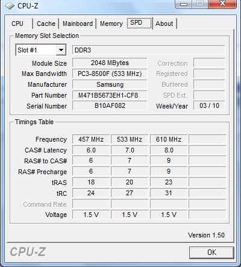
Task: Click the CPU-Z app icon in title bar
Action: click(10, 5)
